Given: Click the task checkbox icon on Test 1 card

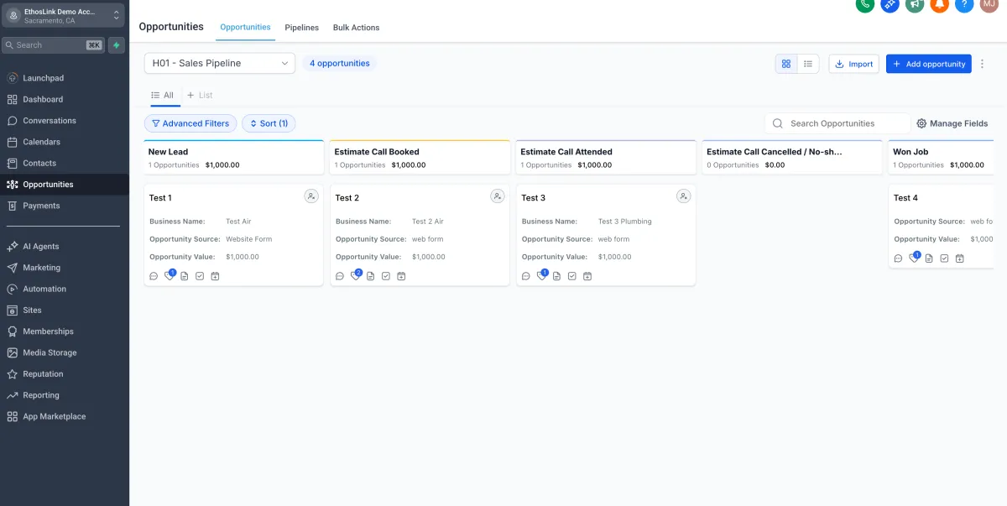Looking at the screenshot, I should click(x=200, y=276).
